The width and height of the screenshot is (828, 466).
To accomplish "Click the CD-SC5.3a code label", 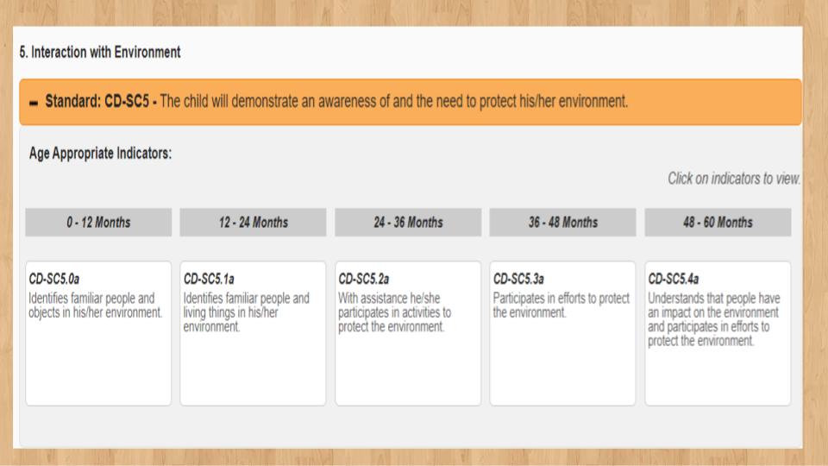I will [x=518, y=279].
